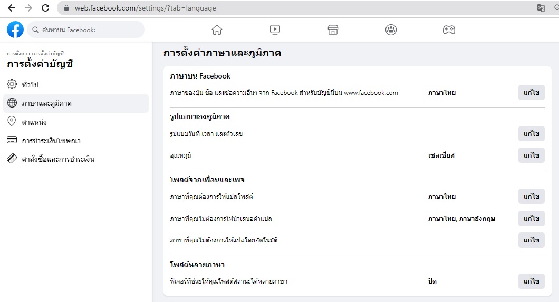Select ทั่วไป in settings sidebar

coord(30,85)
